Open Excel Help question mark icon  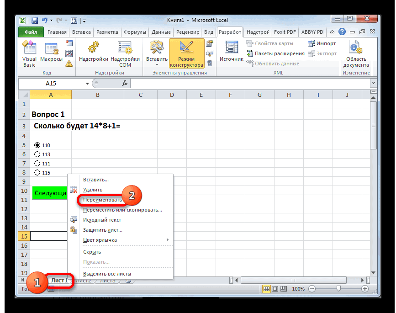pyautogui.click(x=342, y=32)
